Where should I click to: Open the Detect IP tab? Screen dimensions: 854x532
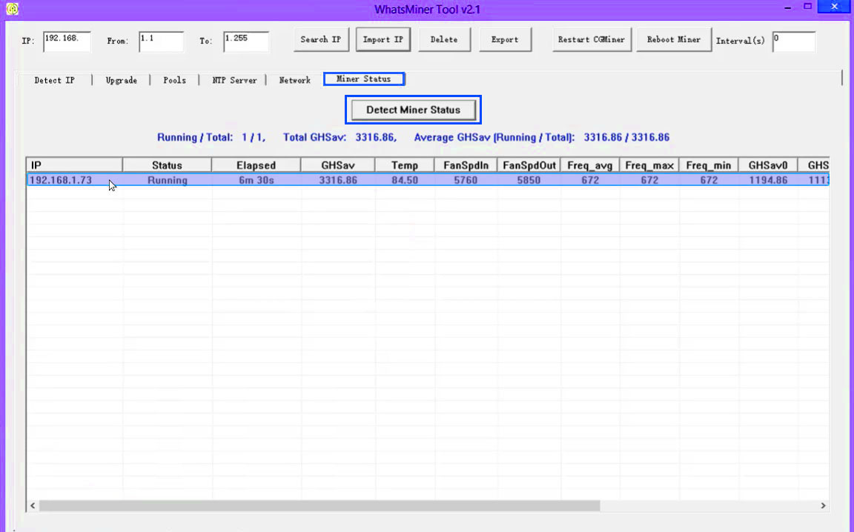[54, 80]
